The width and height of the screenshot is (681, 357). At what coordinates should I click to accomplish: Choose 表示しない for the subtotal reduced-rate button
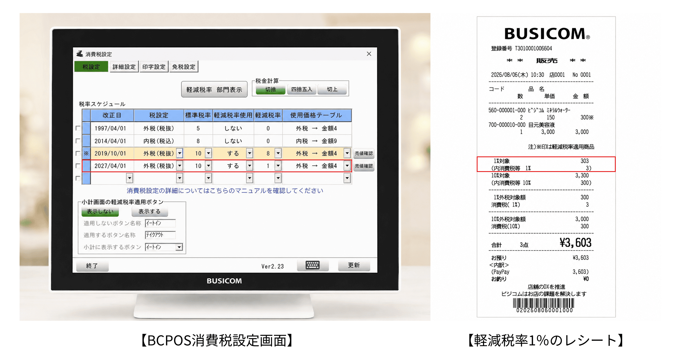(100, 212)
